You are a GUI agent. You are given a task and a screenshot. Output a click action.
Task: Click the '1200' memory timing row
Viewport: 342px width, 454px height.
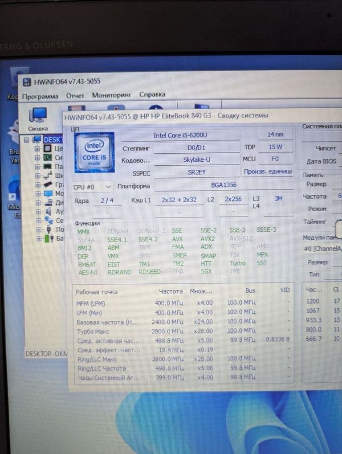point(322,301)
